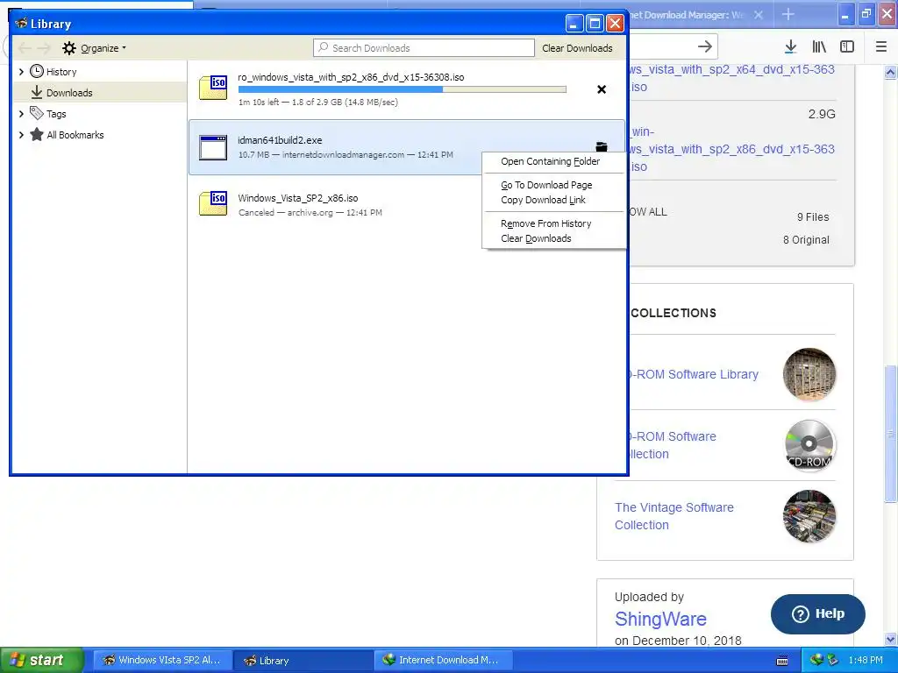Cancel the ro_windows_vista ISO download
Image resolution: width=898 pixels, height=673 pixels.
click(x=602, y=89)
